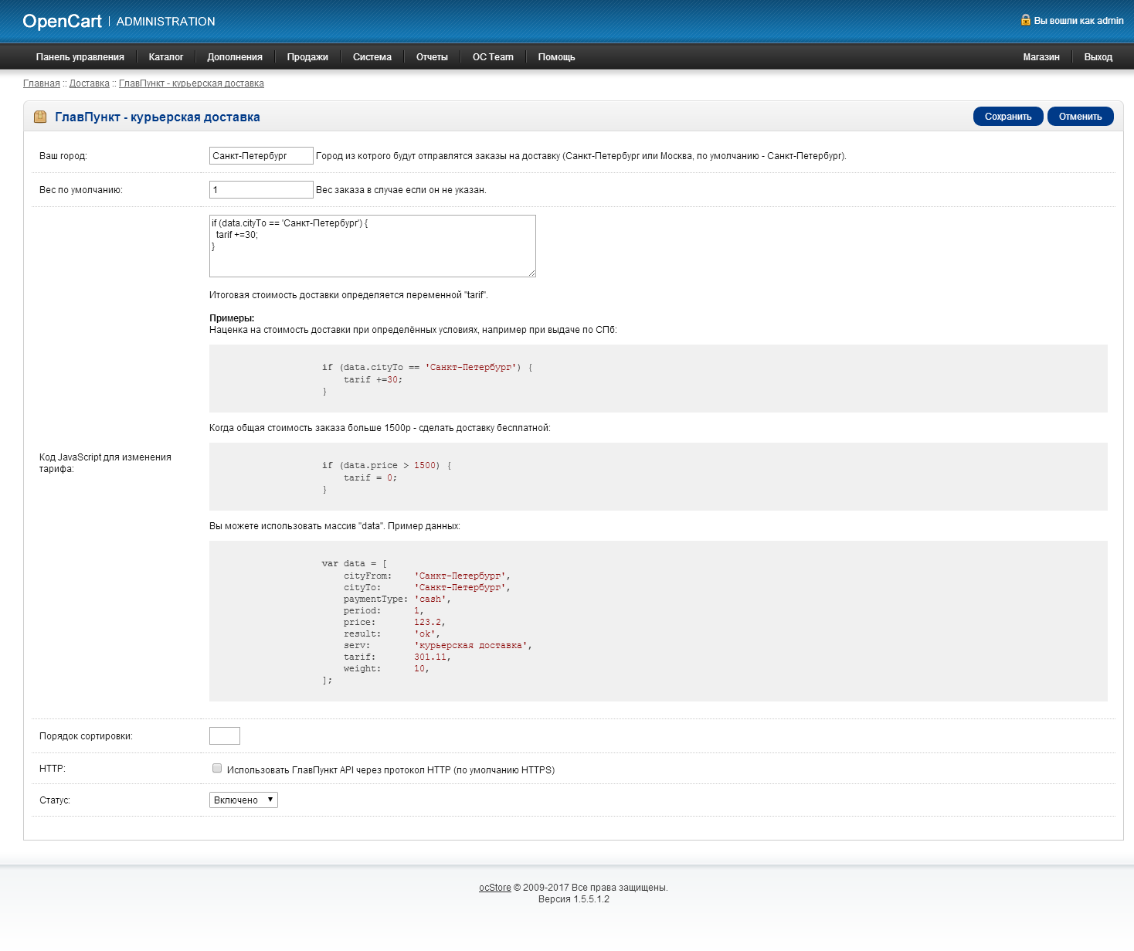
Task: Click inside the JavaScript tarif code textarea
Action: (372, 246)
